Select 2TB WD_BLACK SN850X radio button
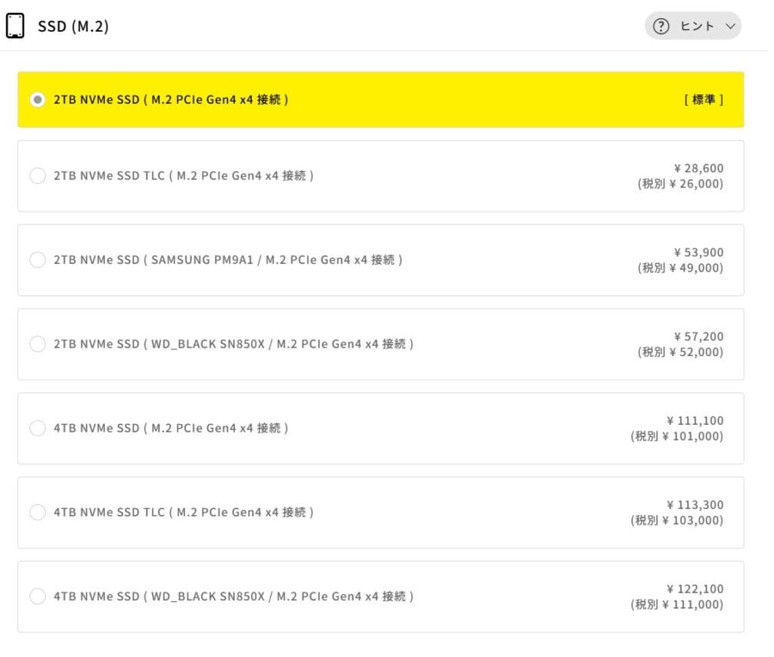The height and width of the screenshot is (657, 774). coord(38,344)
